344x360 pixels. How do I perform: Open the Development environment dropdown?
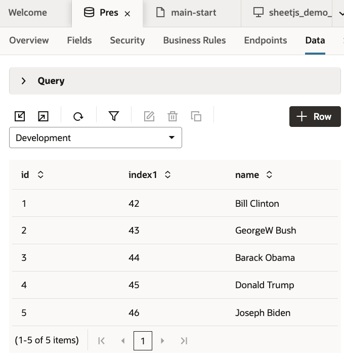pyautogui.click(x=96, y=138)
